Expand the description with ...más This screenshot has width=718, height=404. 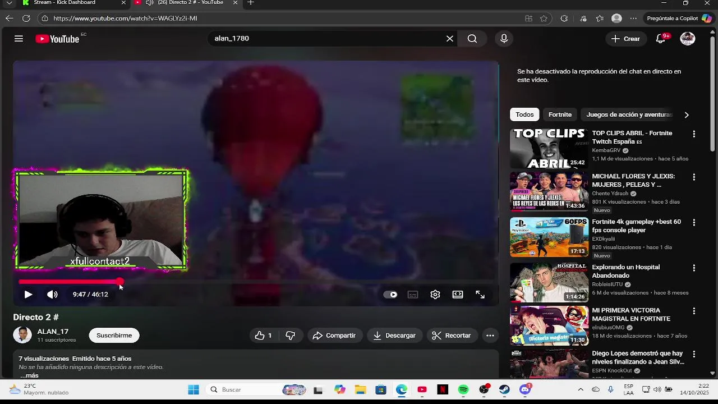pyautogui.click(x=29, y=375)
